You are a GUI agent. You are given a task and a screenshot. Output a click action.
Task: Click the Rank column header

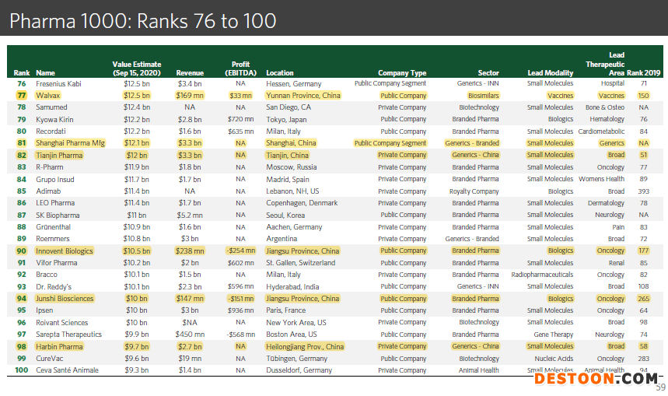click(22, 73)
